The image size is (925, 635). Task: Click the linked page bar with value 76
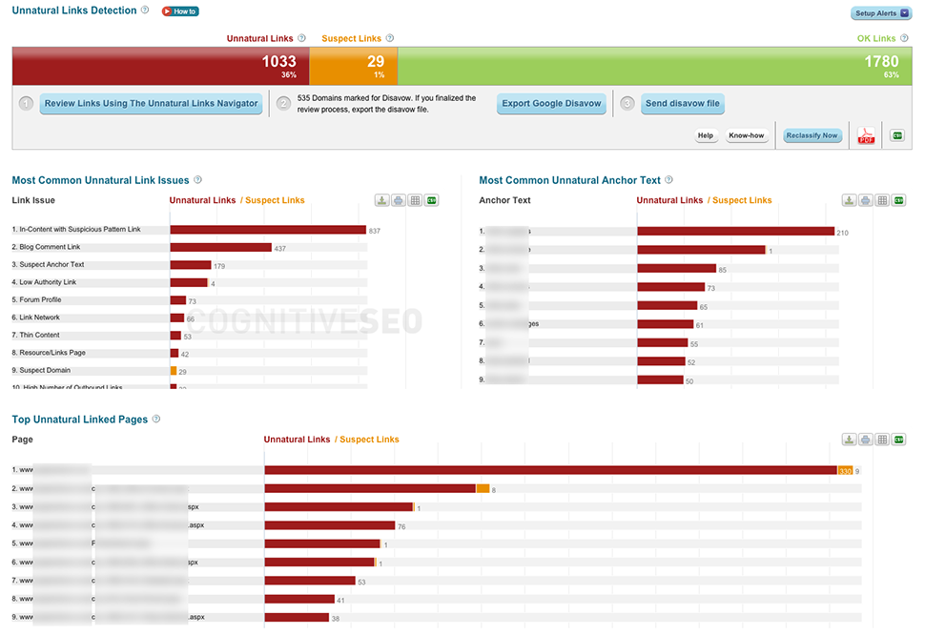[x=330, y=525]
